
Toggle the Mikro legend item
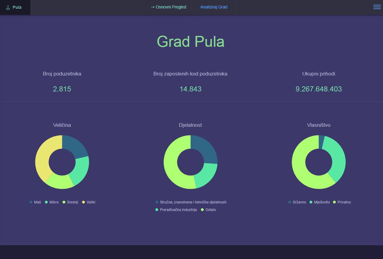click(52, 202)
